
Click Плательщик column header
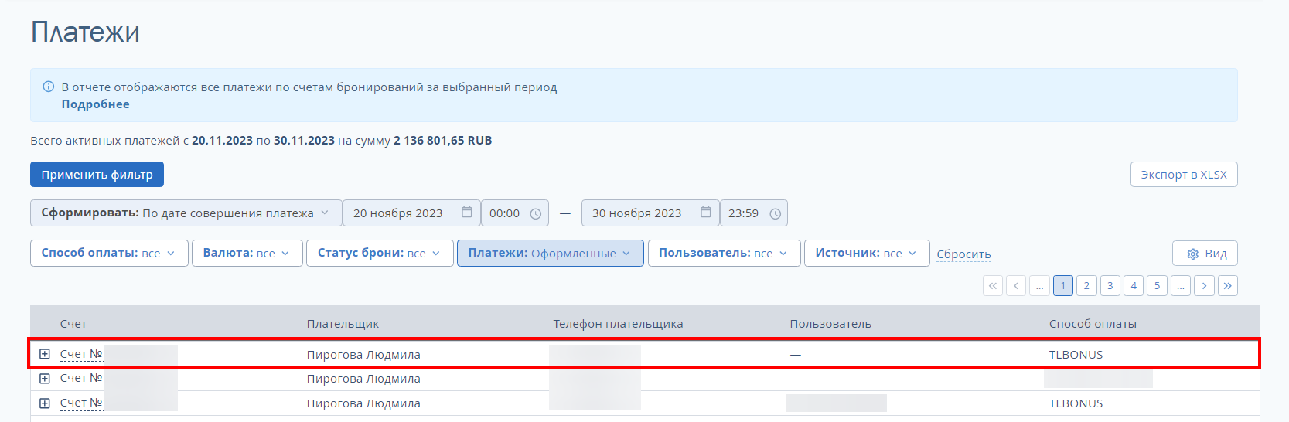pos(343,324)
